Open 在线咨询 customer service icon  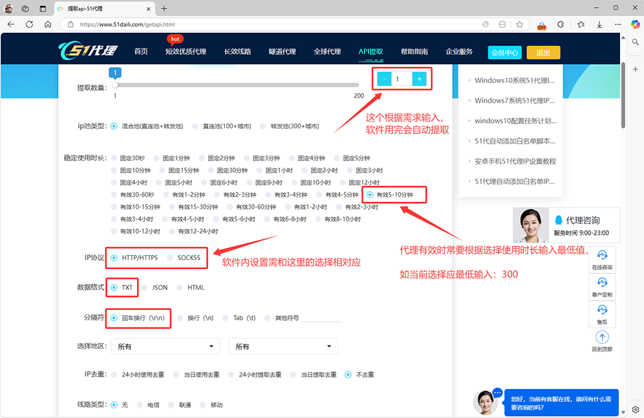pyautogui.click(x=602, y=259)
